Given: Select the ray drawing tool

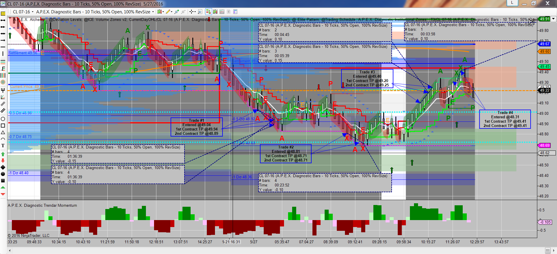Looking at the screenshot, I should [x=3, y=27].
